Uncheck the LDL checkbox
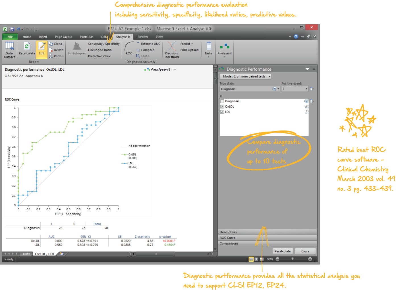The image size is (398, 290). pyautogui.click(x=222, y=112)
